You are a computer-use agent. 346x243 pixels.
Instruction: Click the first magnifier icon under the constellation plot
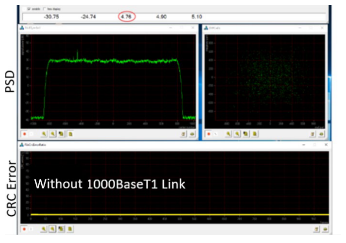tap(228, 133)
